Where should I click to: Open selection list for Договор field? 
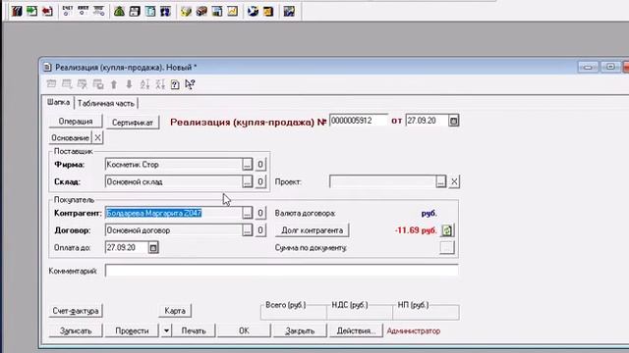click(x=247, y=230)
